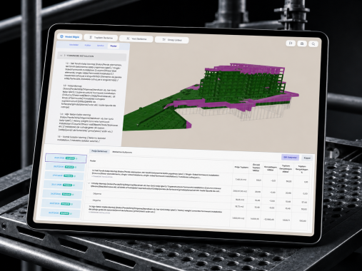Select the highlighted purple-outlined date card
362x271 pixels.
click(x=66, y=158)
